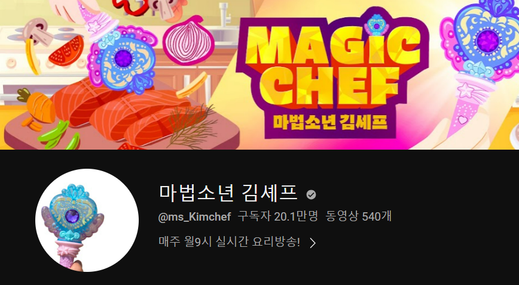This screenshot has height=285, width=519.
Task: Click the small wand atop MAGIC logo
Action: click(376, 26)
